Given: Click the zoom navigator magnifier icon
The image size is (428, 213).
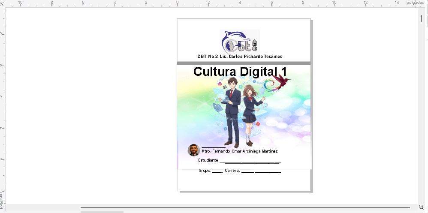Looking at the screenshot, I should [x=421, y=207].
